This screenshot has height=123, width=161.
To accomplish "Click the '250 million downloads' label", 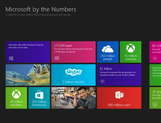I will [39, 103].
